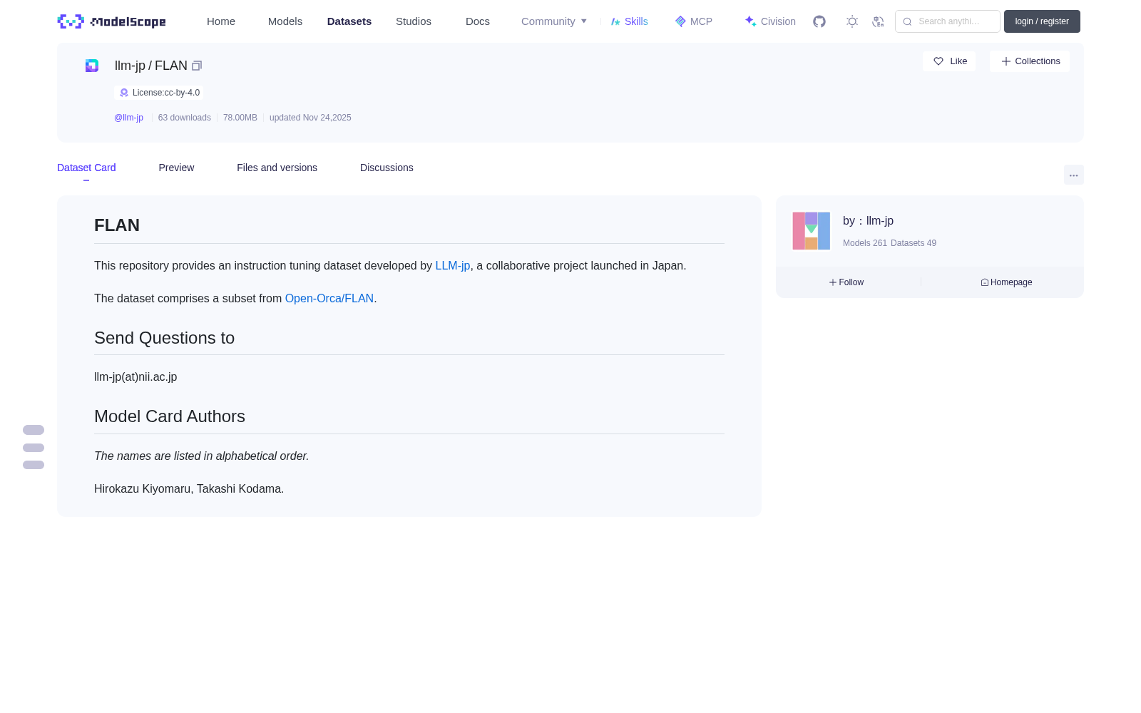Screen dimensions: 1141x713
Task: Open the @llm-jp owner link
Action: pyautogui.click(x=128, y=118)
